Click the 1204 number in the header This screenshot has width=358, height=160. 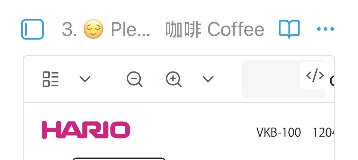[323, 132]
